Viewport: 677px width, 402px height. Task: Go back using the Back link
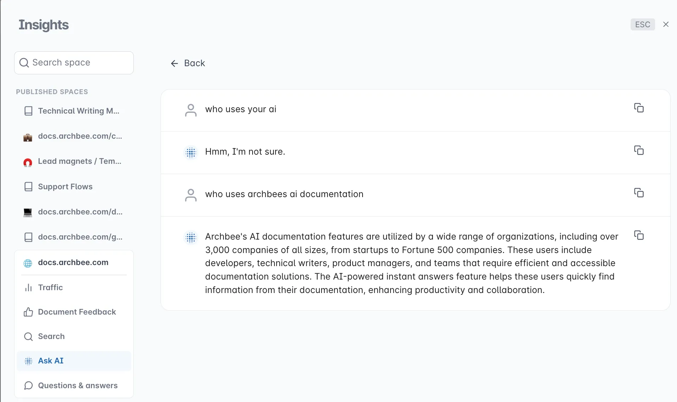[188, 63]
